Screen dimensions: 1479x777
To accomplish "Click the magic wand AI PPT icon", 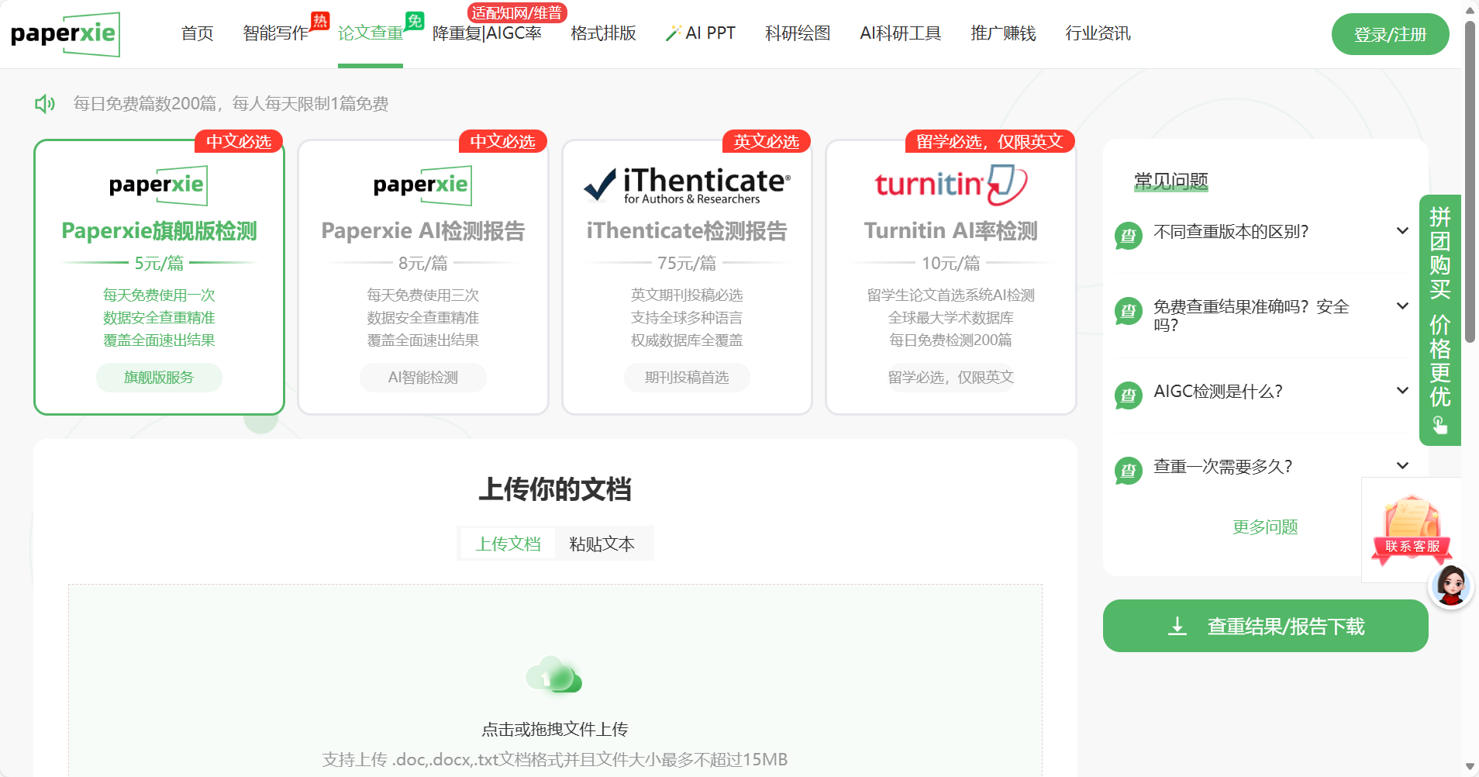I will [x=673, y=33].
